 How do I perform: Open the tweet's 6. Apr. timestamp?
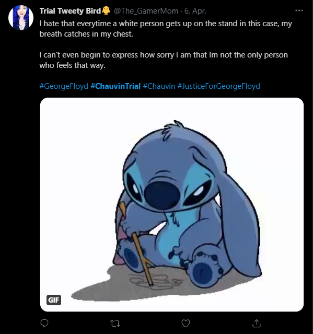click(195, 11)
